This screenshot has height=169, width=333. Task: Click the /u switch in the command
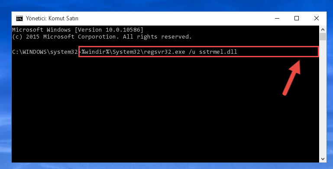[x=192, y=52]
